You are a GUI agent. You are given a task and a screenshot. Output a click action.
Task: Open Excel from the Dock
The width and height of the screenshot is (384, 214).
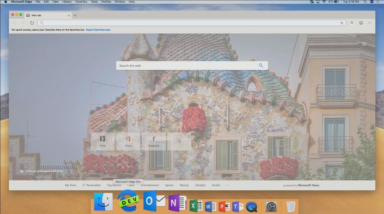(x=196, y=206)
